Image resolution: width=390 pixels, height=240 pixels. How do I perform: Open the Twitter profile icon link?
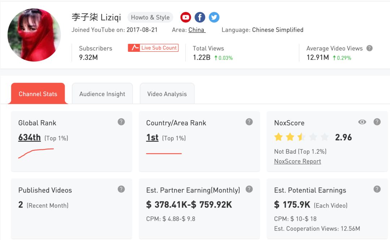click(214, 17)
